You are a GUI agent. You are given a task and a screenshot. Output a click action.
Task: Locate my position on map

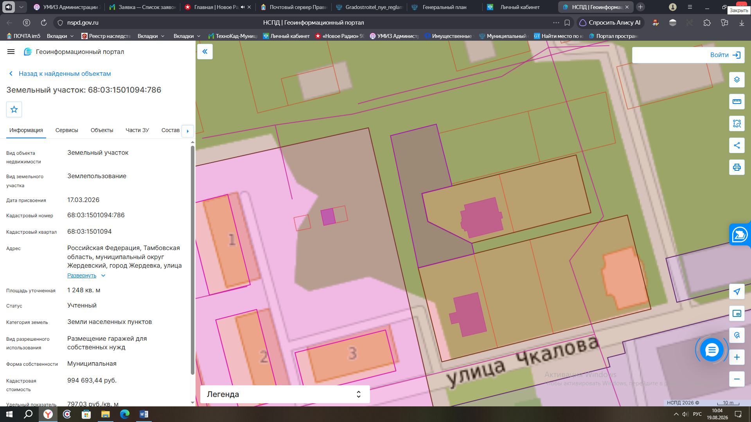pos(737,291)
